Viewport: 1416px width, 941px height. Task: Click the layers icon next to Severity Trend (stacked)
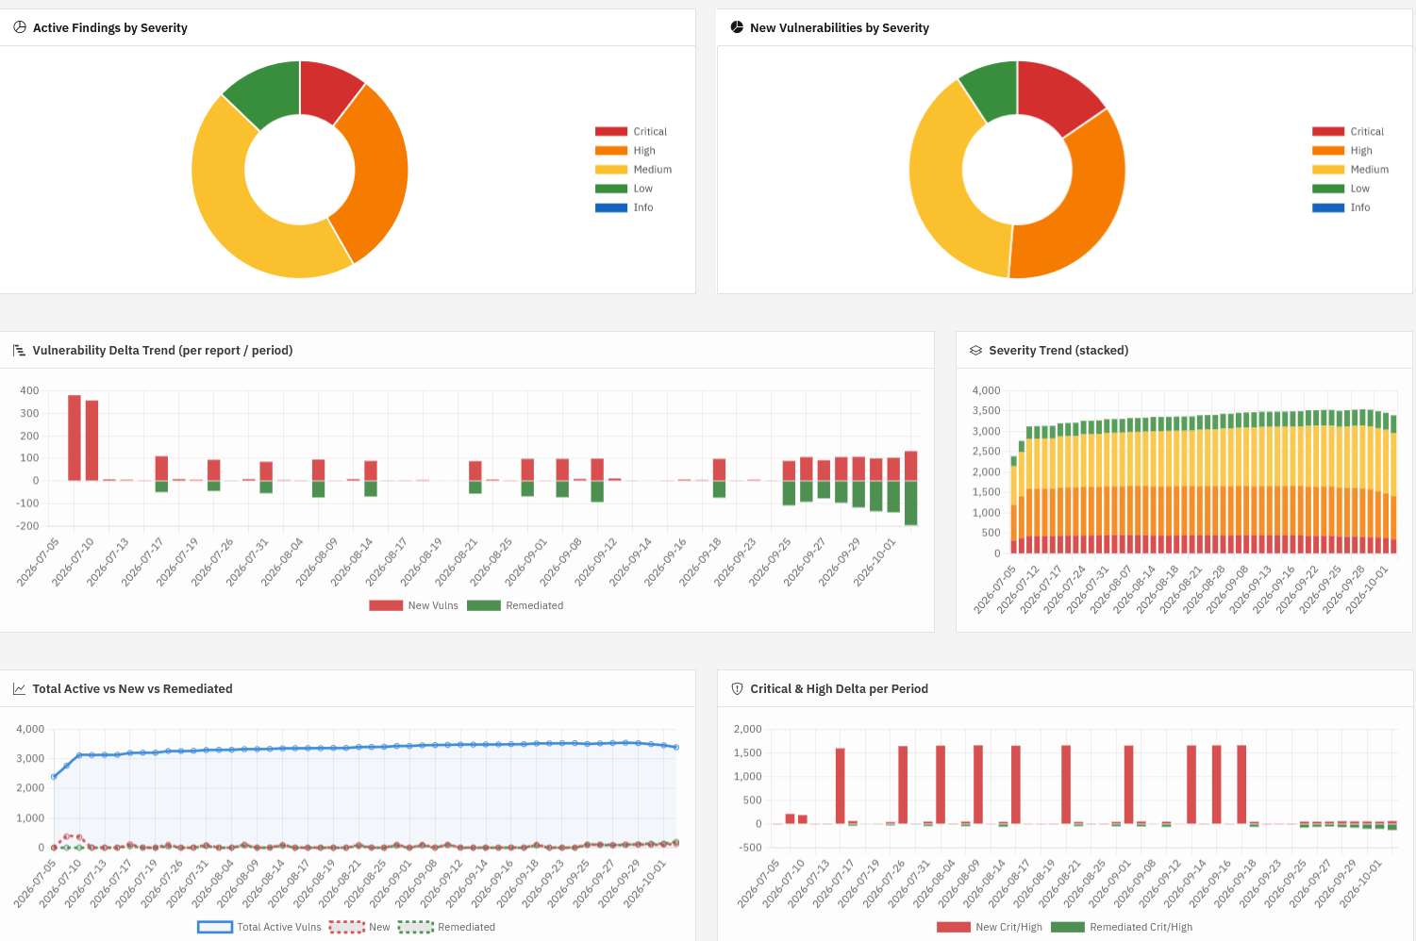(x=975, y=350)
